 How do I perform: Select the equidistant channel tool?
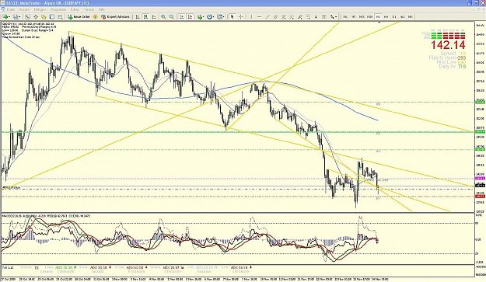(x=275, y=17)
